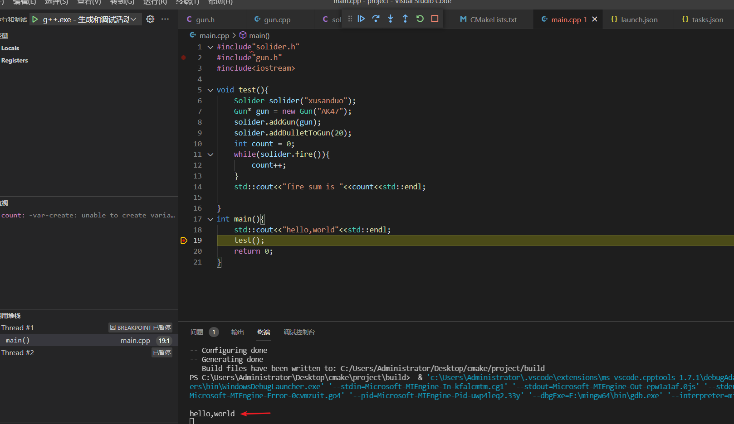Switch to the Terminal panel tab
Image resolution: width=734 pixels, height=424 pixels.
coord(264,332)
